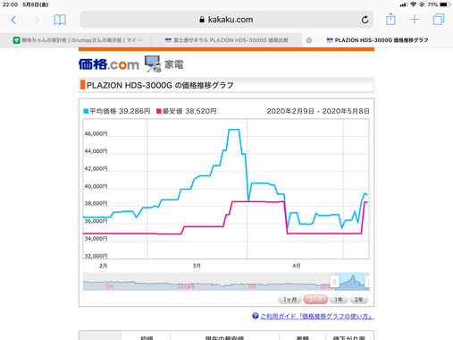Click the 46,000円 axis label
Viewport: 453px width, 340px height.
pos(96,133)
